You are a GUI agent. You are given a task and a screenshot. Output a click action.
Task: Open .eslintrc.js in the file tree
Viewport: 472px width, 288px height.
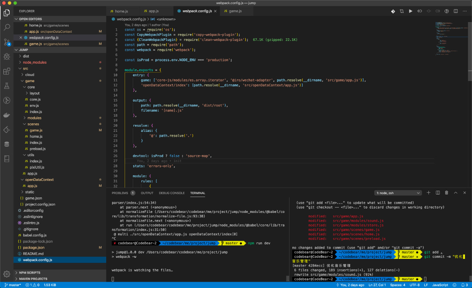[x=31, y=223]
